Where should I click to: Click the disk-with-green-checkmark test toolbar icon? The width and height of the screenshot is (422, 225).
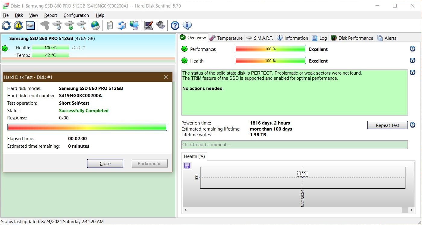click(x=69, y=26)
